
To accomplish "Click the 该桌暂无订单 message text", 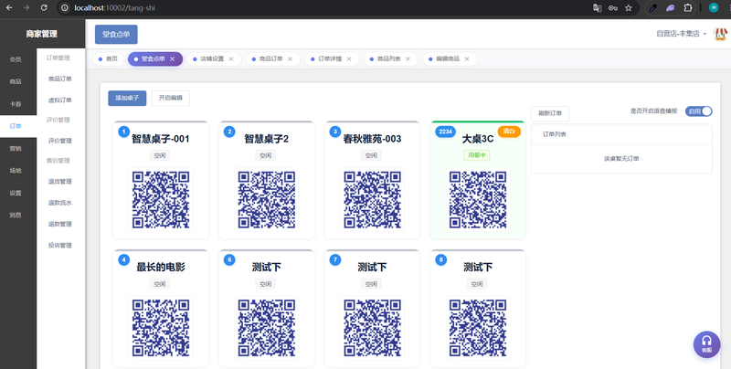I will click(622, 159).
